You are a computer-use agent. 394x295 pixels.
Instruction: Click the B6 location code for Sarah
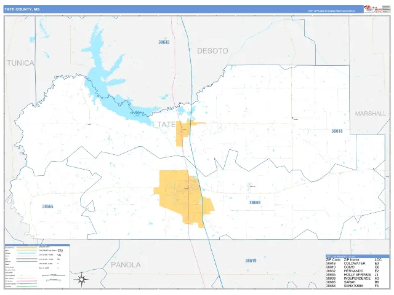(x=377, y=282)
